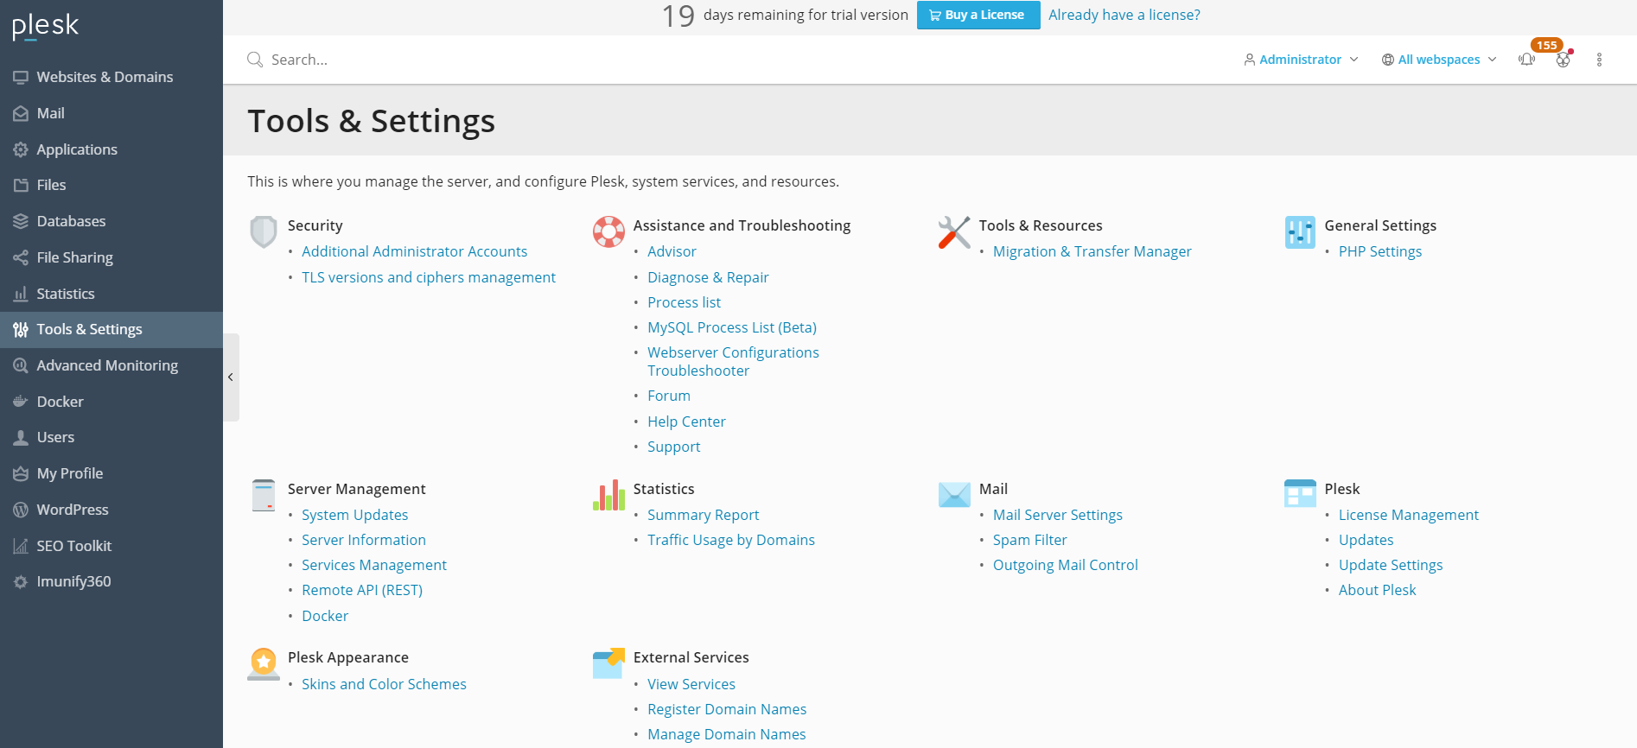Open My Profile in the sidebar

click(x=111, y=473)
